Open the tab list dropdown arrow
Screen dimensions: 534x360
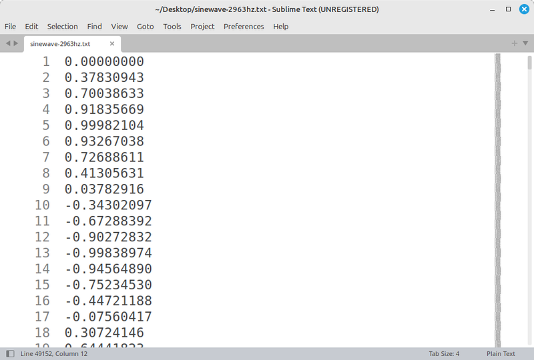pos(525,43)
